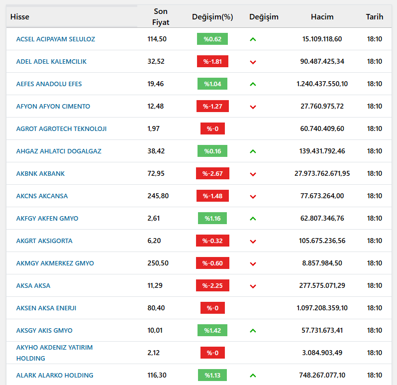Open the AKSEN AKSA ENERJI link

point(46,308)
